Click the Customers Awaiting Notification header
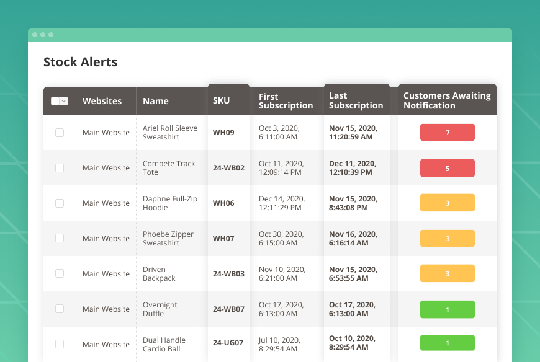 point(446,100)
